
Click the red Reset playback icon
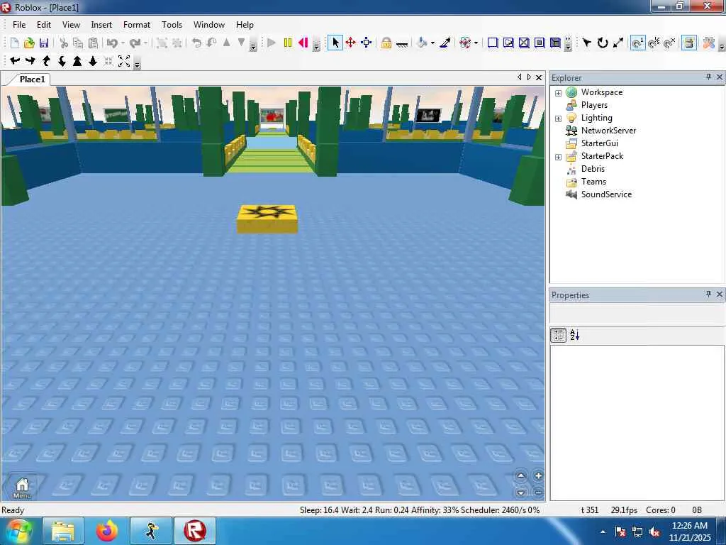[303, 43]
